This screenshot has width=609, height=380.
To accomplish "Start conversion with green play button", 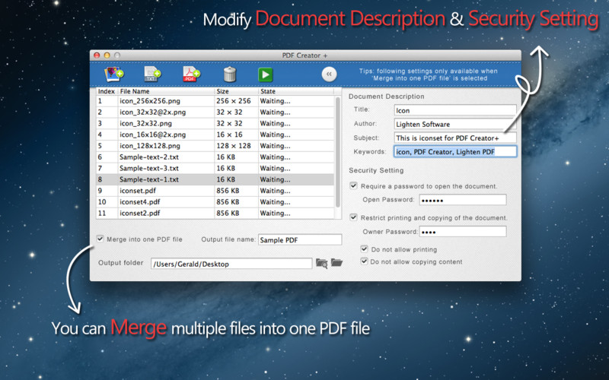I will pos(266,74).
